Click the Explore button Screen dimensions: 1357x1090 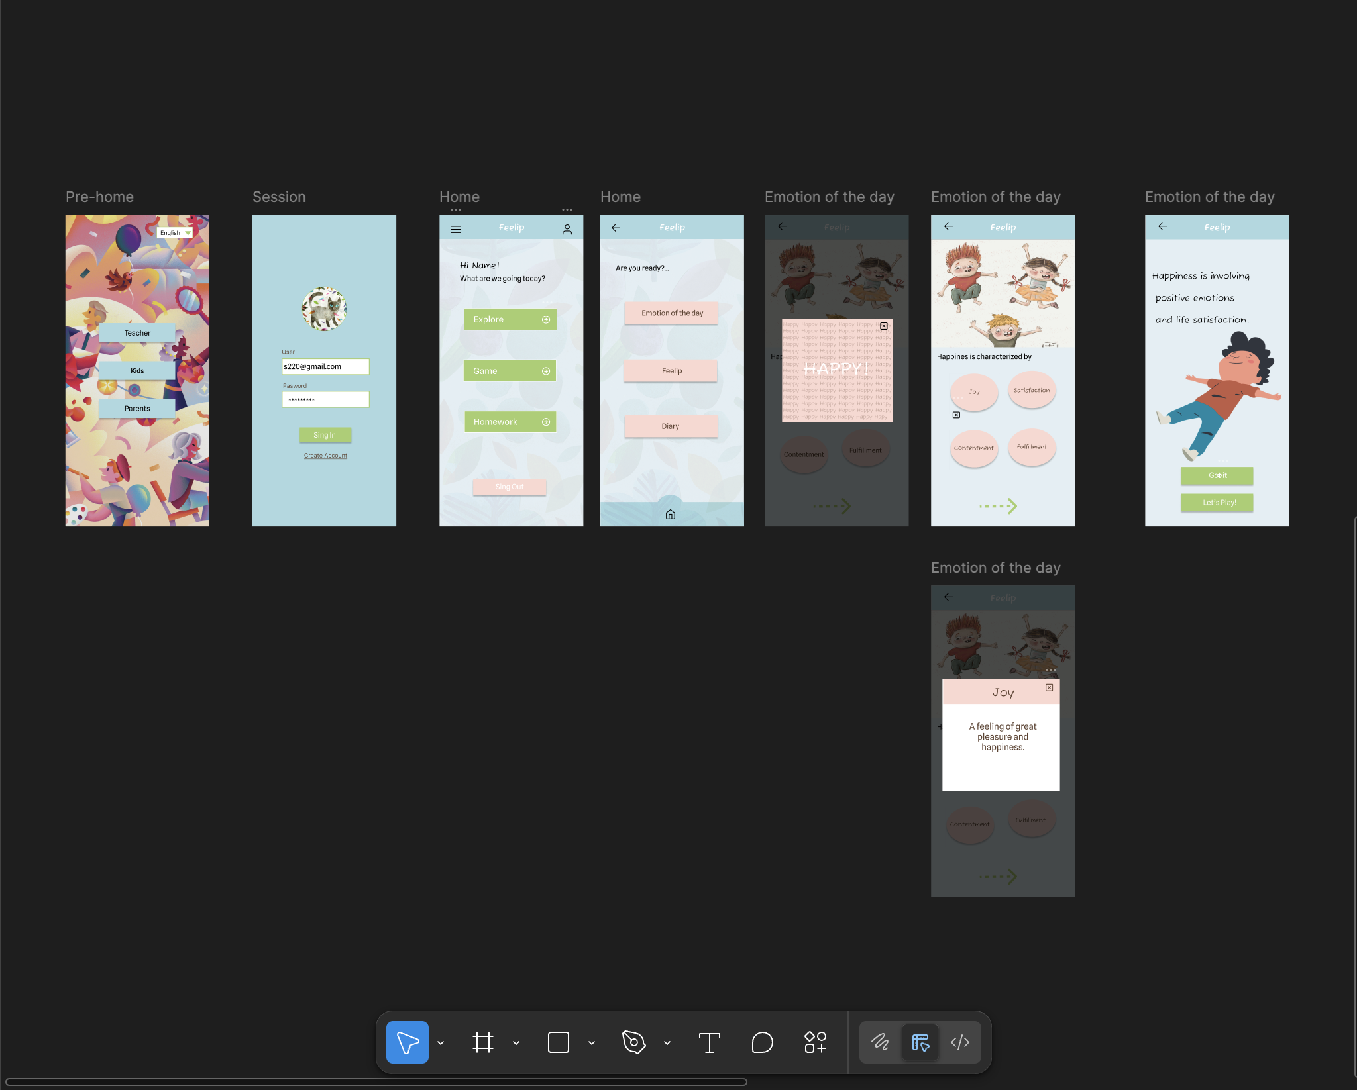[x=510, y=319]
